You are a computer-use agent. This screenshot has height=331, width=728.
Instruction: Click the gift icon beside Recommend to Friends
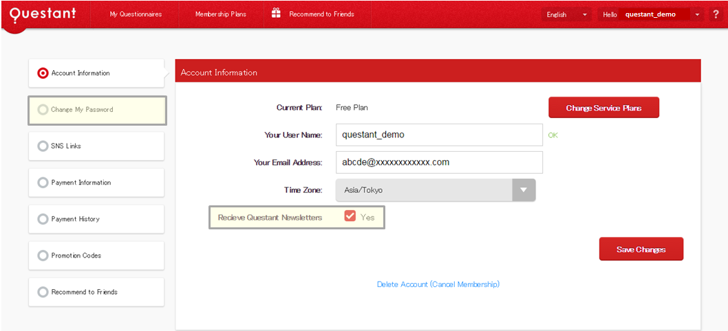276,14
